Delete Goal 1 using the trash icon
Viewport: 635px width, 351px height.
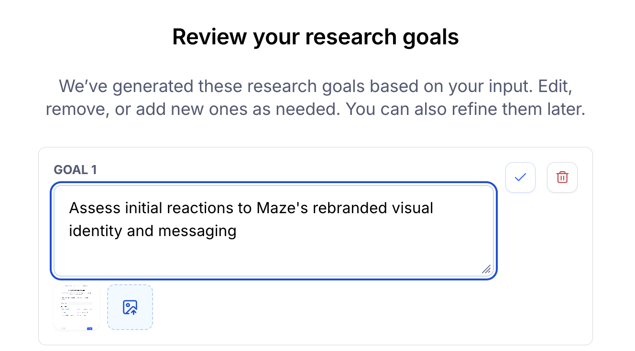click(x=562, y=177)
